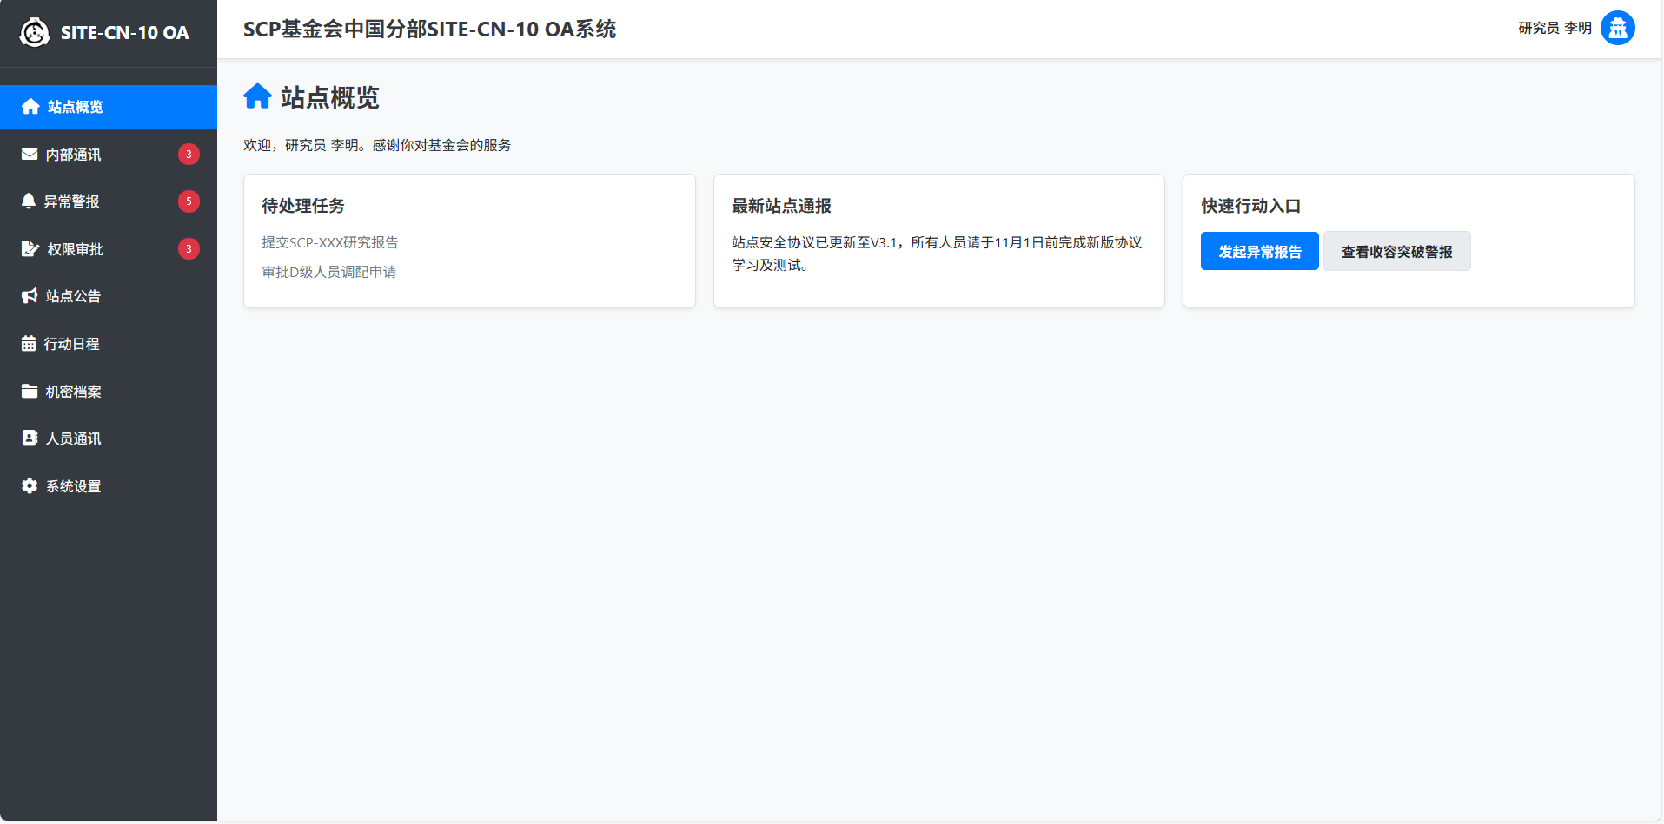This screenshot has height=824, width=1664.
Task: Click the SCP Foundation logo icon
Action: (x=35, y=32)
